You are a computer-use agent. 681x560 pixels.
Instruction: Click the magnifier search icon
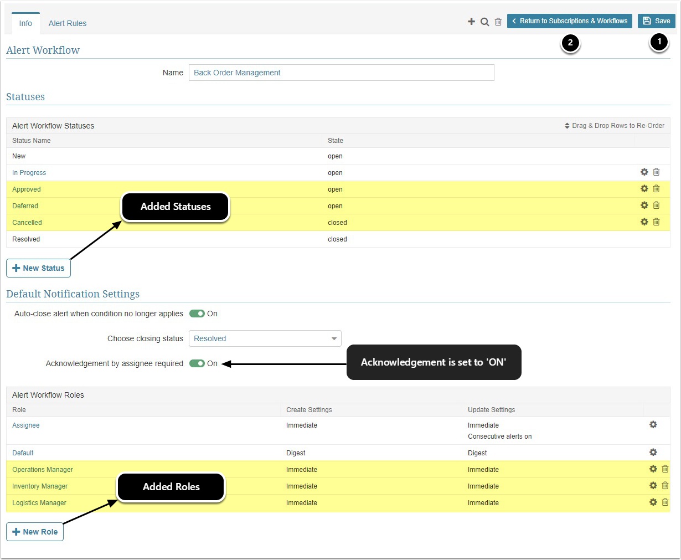point(484,22)
